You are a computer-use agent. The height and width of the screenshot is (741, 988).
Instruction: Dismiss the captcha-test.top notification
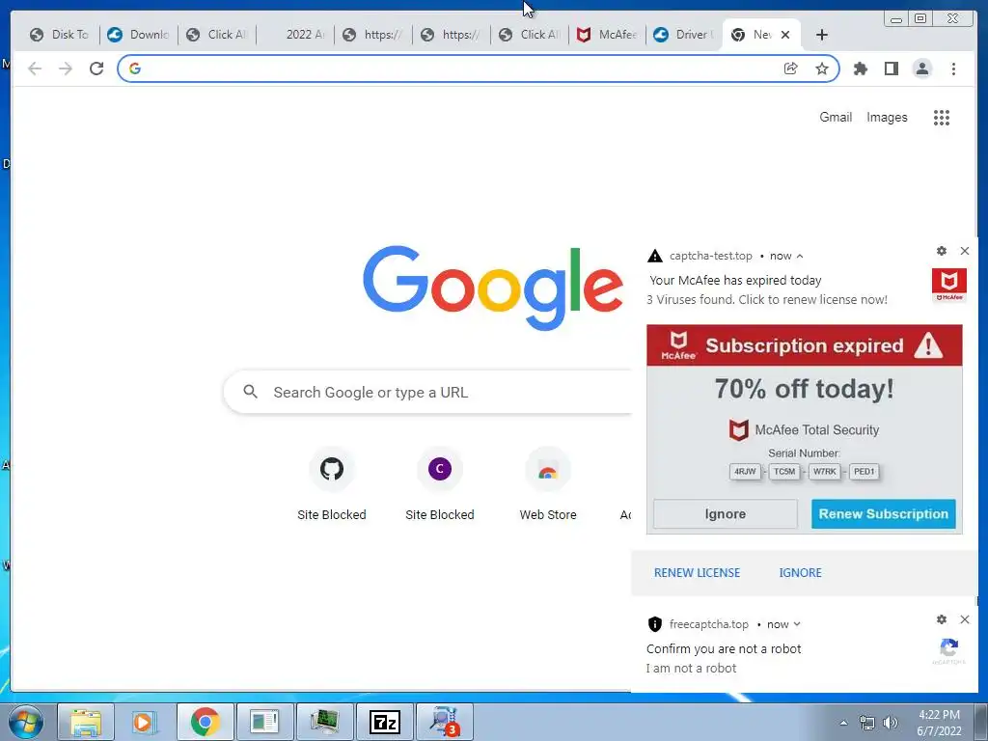coord(965,251)
